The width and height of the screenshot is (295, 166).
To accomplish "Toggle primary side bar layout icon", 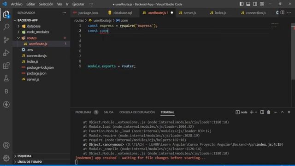I will (x=242, y=4).
